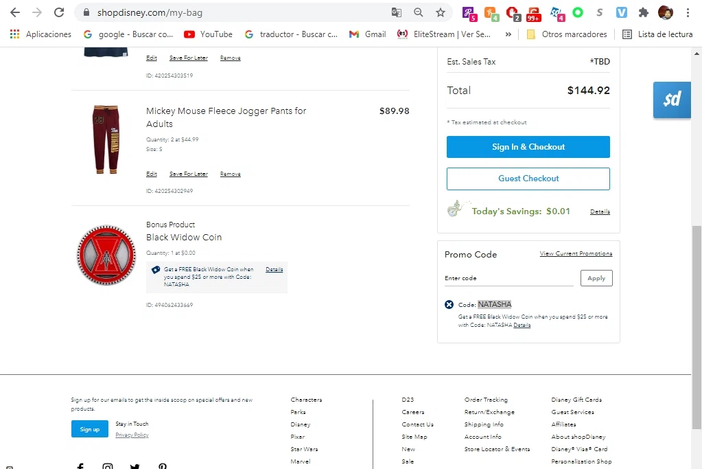The width and height of the screenshot is (702, 469).
Task: Click the green circle extension icon
Action: (578, 12)
